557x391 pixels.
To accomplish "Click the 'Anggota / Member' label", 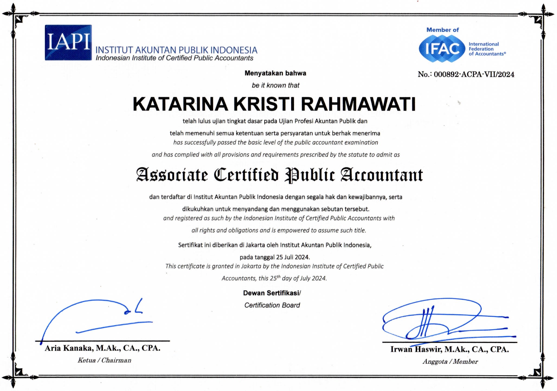I will (x=450, y=362).
